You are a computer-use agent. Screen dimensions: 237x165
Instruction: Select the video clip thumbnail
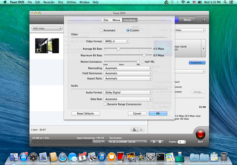[47, 46]
